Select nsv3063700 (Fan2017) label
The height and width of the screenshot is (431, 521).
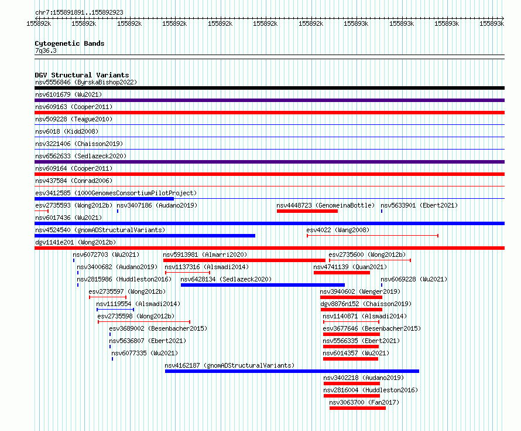[x=364, y=402]
